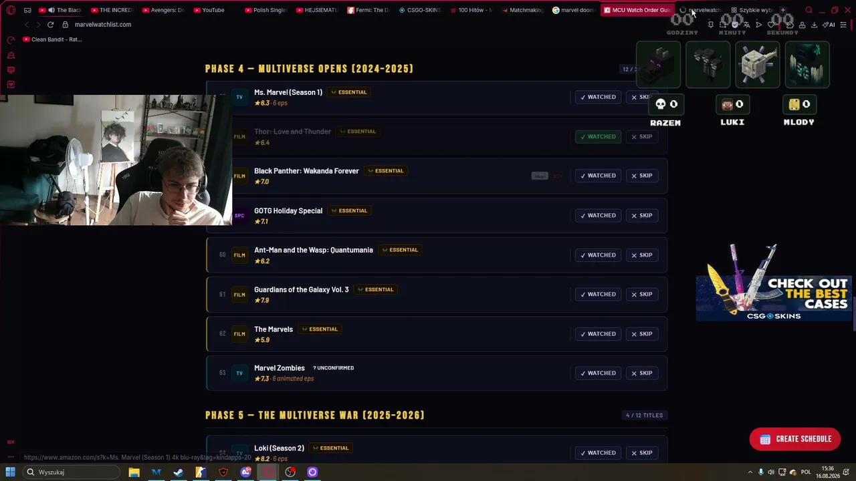Switch to the Avengers: Do... tab

pos(163,10)
